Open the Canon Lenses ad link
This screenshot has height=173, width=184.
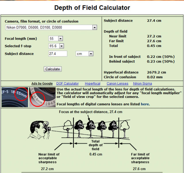(x=118, y=83)
